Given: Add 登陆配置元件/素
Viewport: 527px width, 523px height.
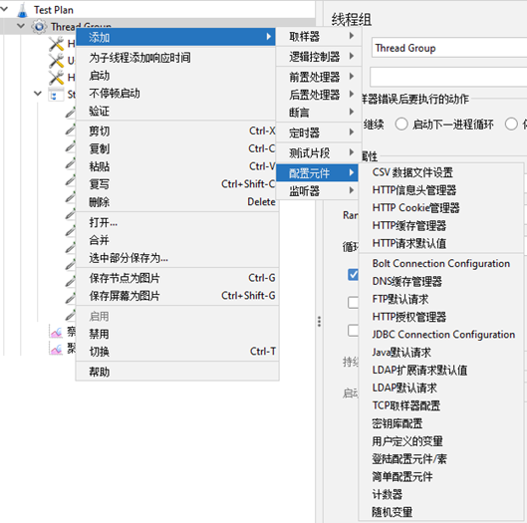Looking at the screenshot, I should coord(441,459).
